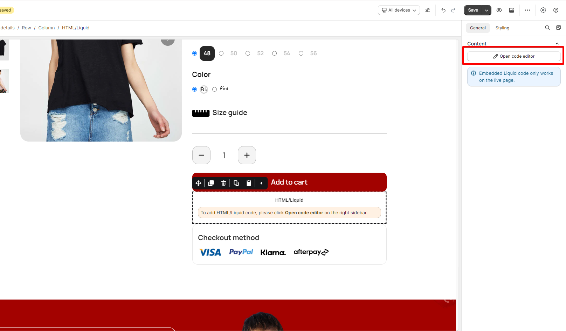This screenshot has width=566, height=331.
Task: Click the dashed-circle settings icon
Action: pyautogui.click(x=543, y=10)
